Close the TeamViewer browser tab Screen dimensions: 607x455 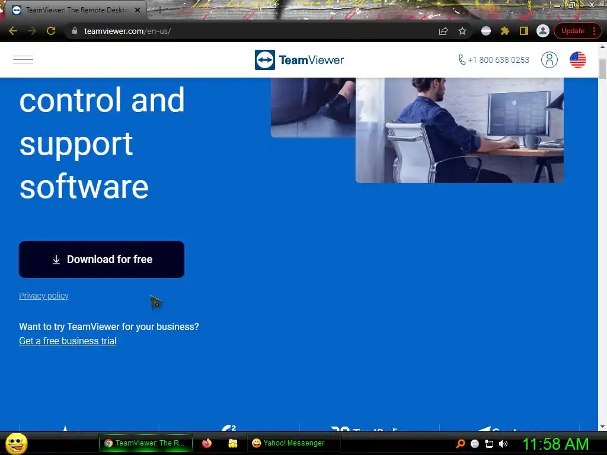click(x=138, y=10)
